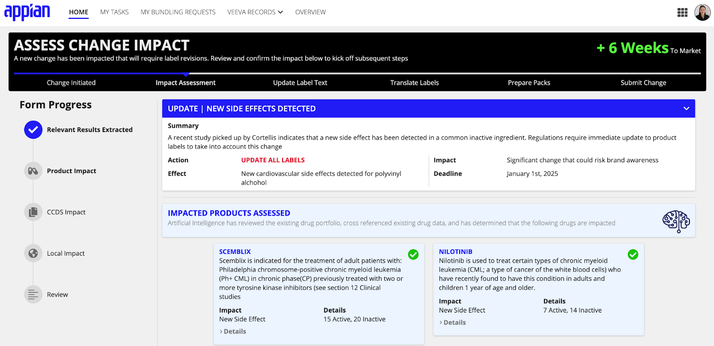Click the Form Progress heading
Viewport: 714px width, 346px height.
pyautogui.click(x=56, y=105)
